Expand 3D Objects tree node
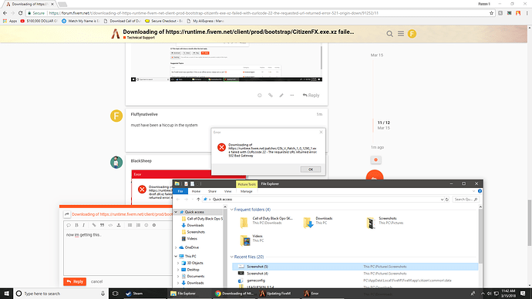 178,263
